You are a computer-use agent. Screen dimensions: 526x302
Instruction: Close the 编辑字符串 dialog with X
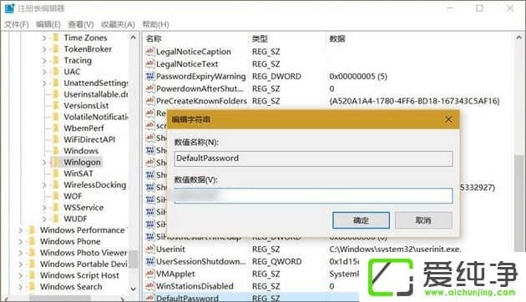448,119
